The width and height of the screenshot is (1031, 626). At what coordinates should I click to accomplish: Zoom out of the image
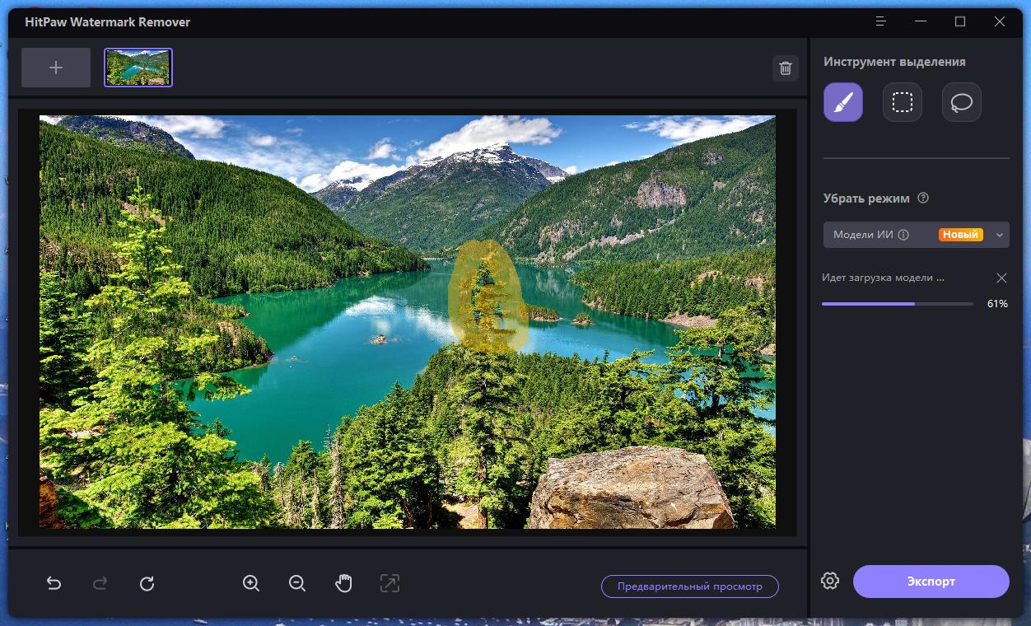297,583
